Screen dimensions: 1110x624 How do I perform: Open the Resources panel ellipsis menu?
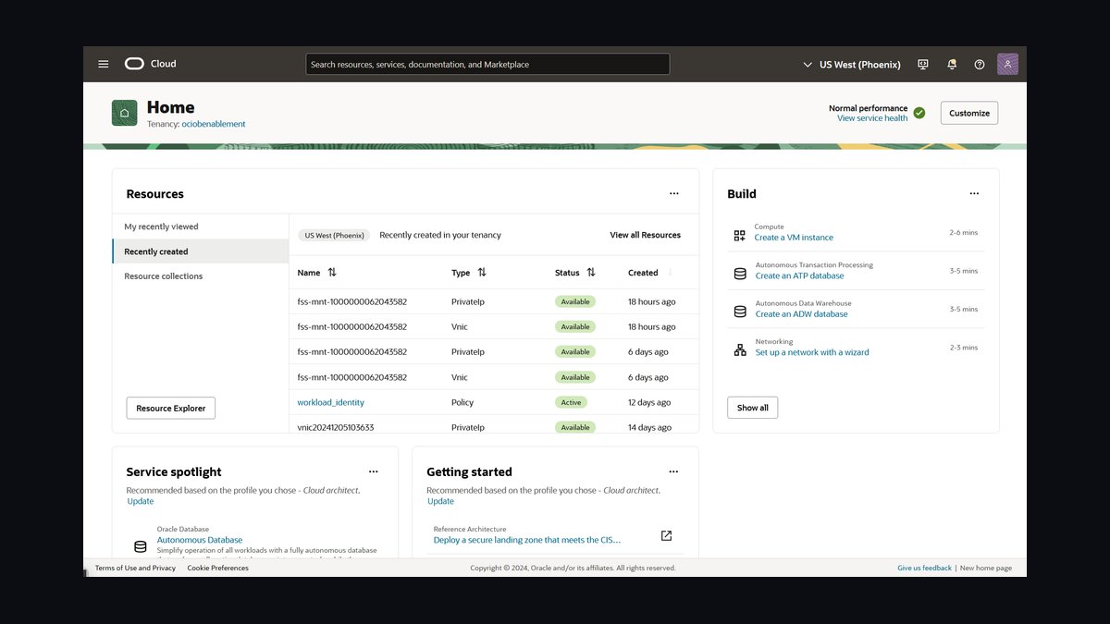tap(674, 193)
